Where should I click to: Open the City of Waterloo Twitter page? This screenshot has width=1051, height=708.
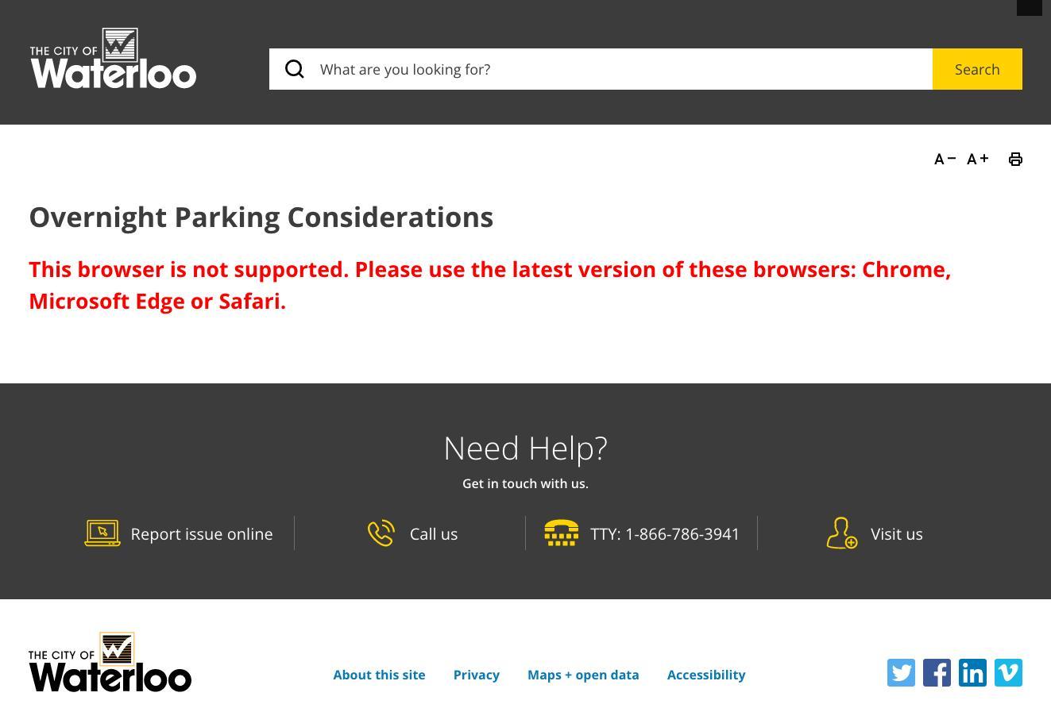coord(901,672)
